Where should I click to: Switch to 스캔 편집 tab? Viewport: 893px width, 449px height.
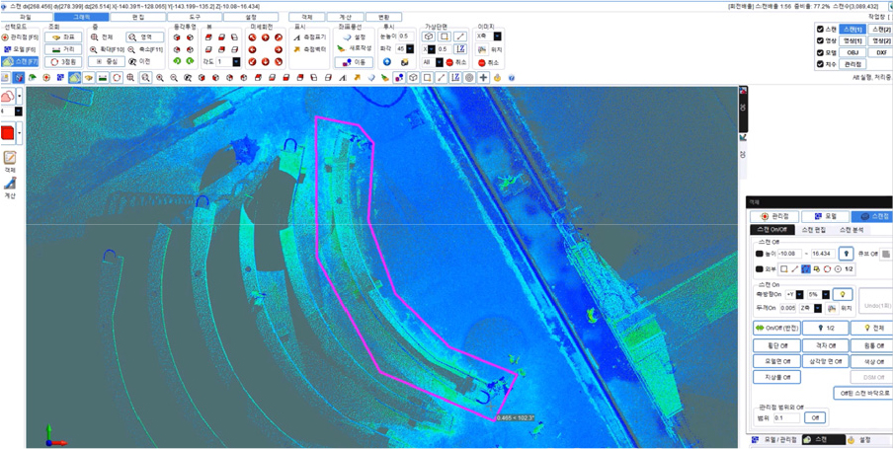pyautogui.click(x=813, y=230)
